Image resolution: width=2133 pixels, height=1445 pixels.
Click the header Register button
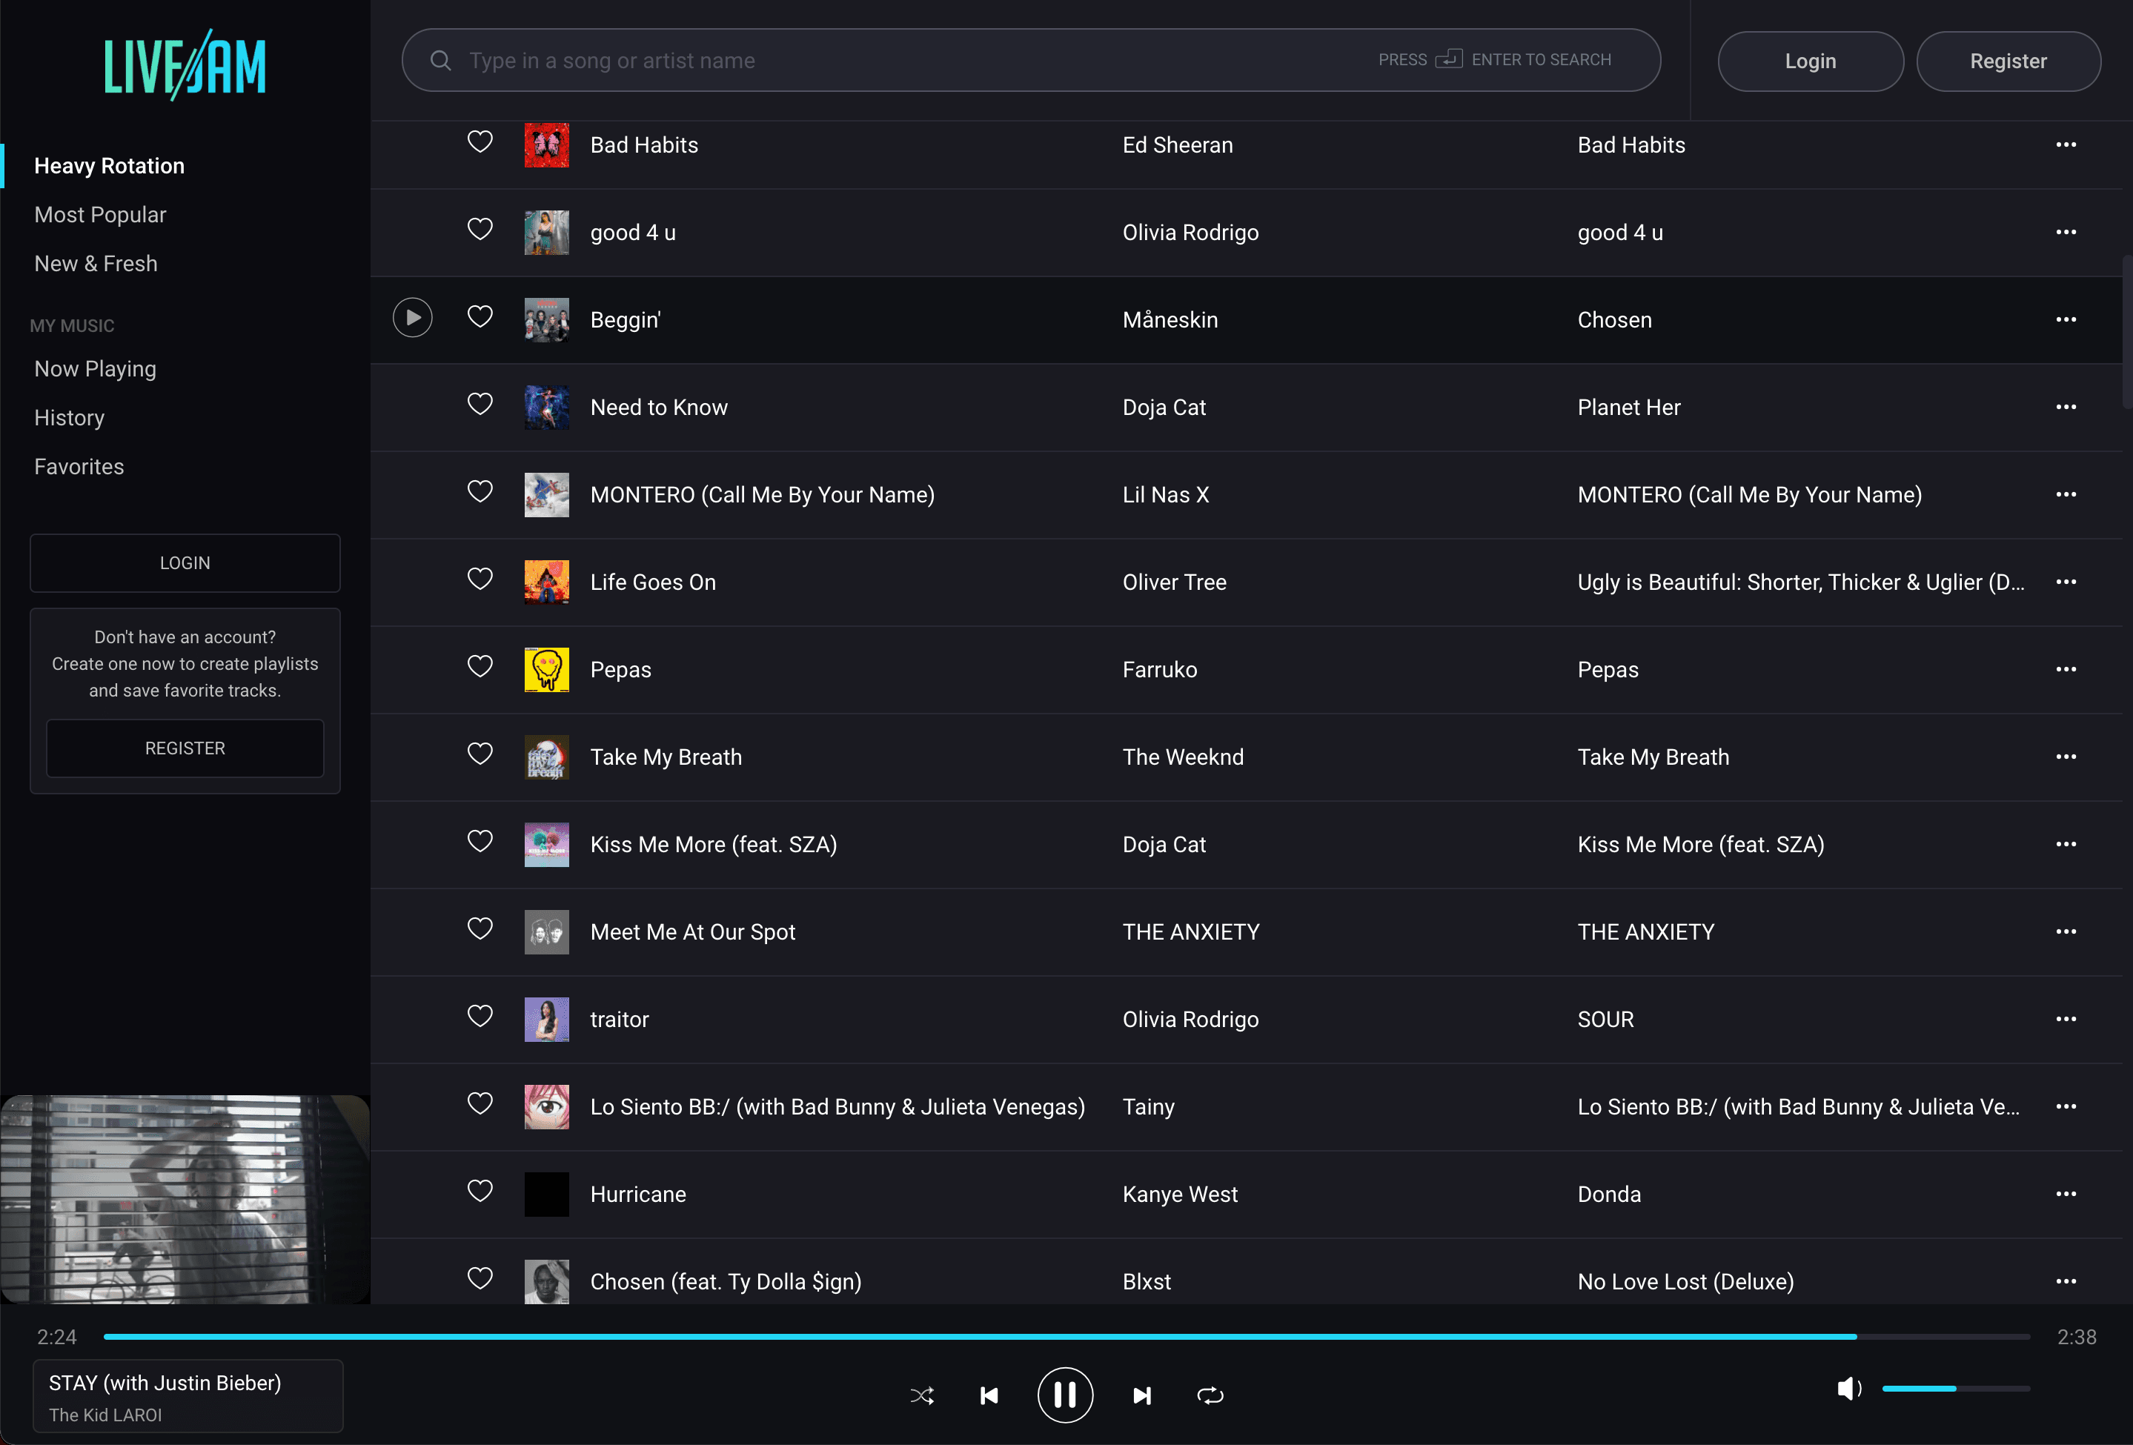pyautogui.click(x=2008, y=62)
